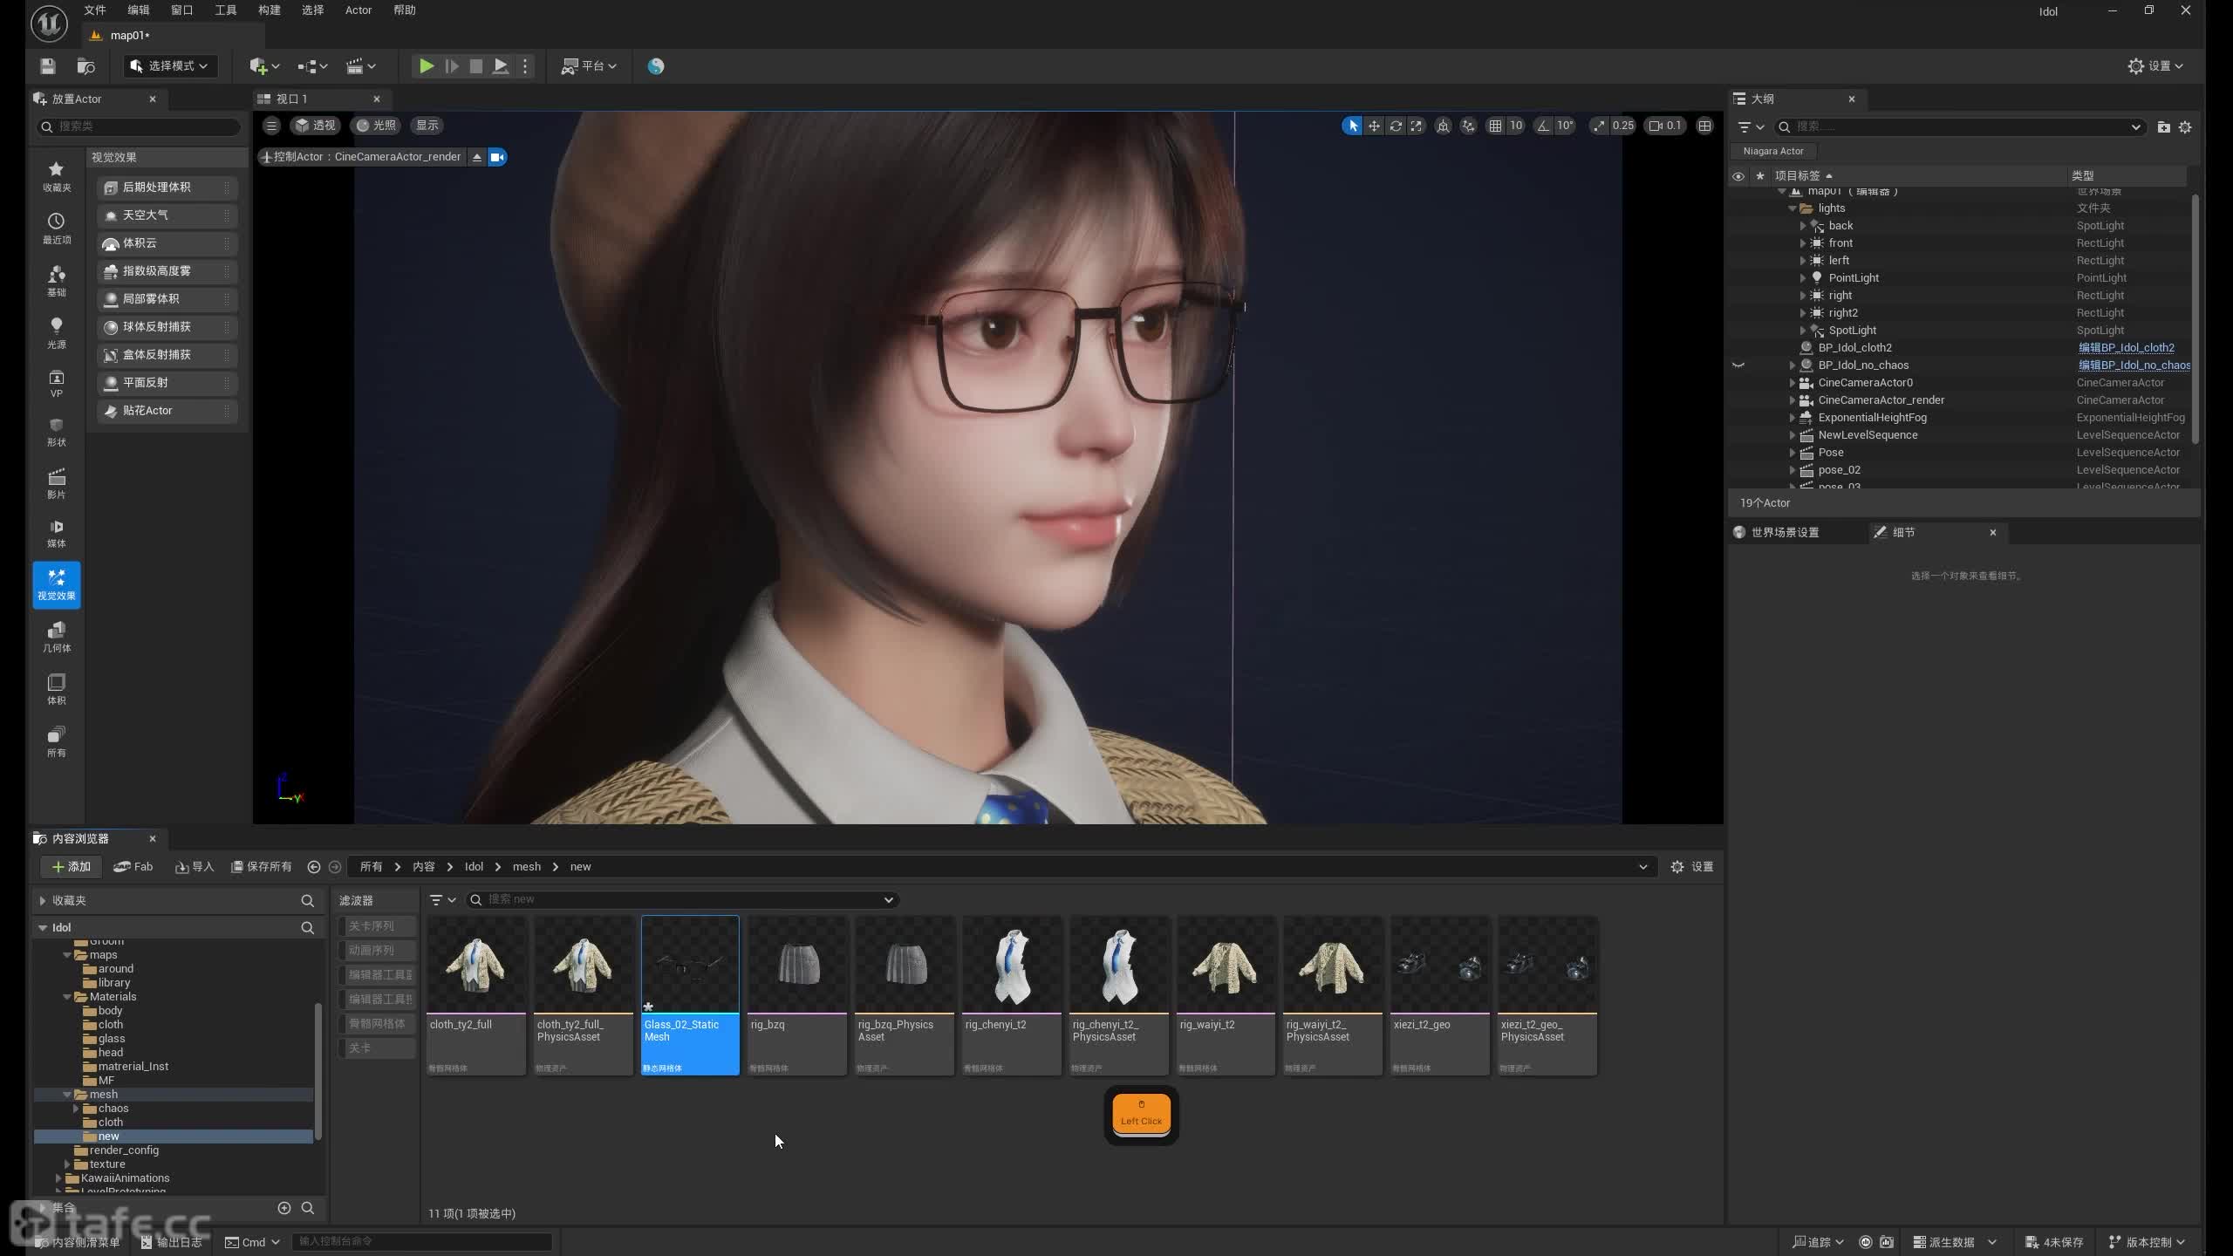Image resolution: width=2233 pixels, height=1256 pixels.
Task: Select the Shapes (形状) category
Action: point(57,431)
